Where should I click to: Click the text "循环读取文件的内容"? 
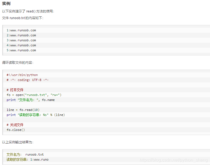(x=18, y=63)
